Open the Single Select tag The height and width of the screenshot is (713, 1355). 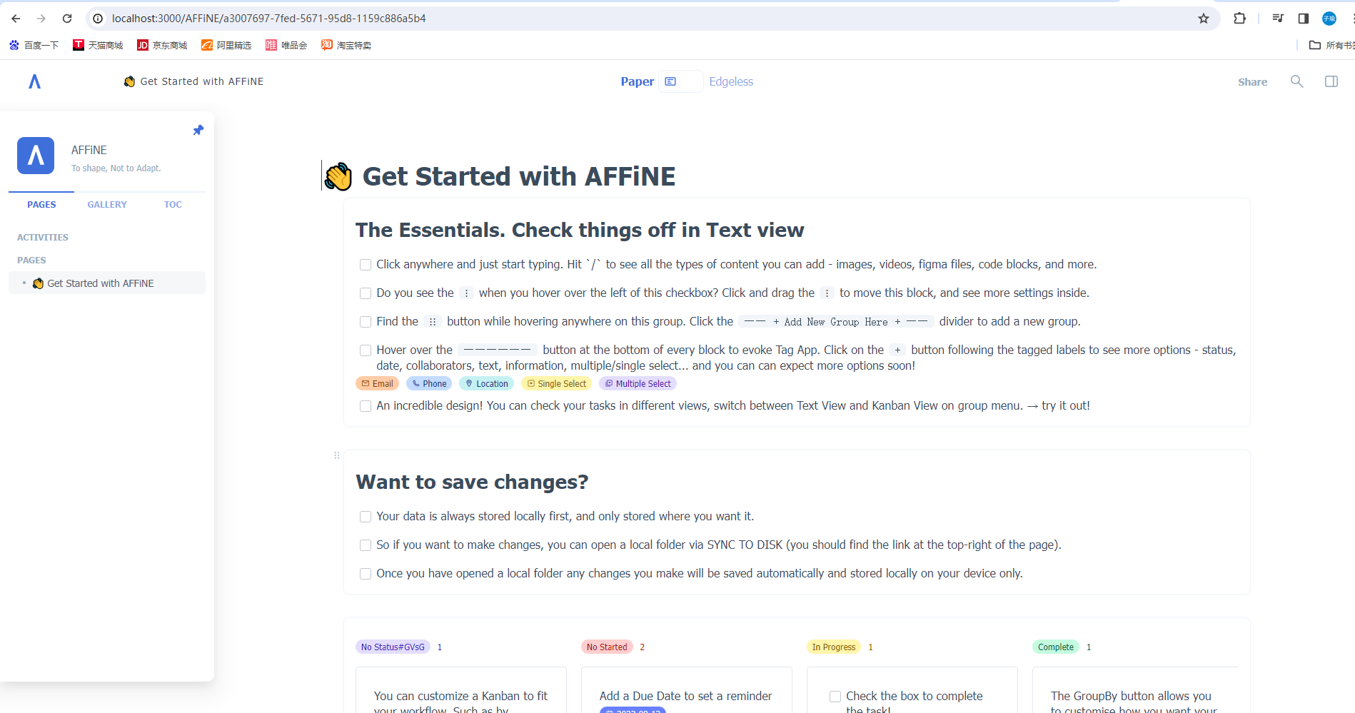[x=556, y=383]
